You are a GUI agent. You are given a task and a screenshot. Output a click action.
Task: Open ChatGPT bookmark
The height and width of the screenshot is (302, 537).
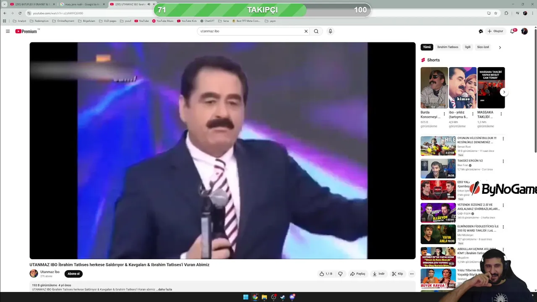[207, 21]
